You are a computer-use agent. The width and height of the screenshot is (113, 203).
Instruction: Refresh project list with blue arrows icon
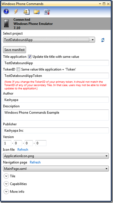[x=103, y=40]
